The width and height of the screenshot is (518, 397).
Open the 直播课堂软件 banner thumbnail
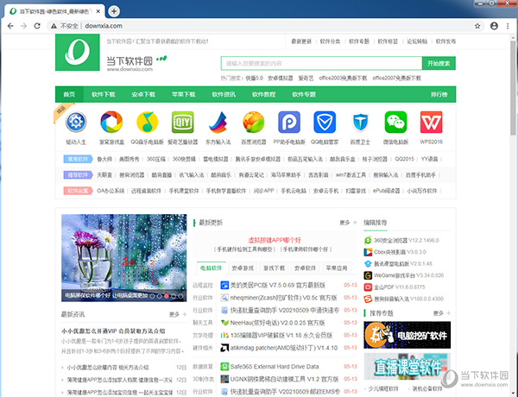pos(407,366)
